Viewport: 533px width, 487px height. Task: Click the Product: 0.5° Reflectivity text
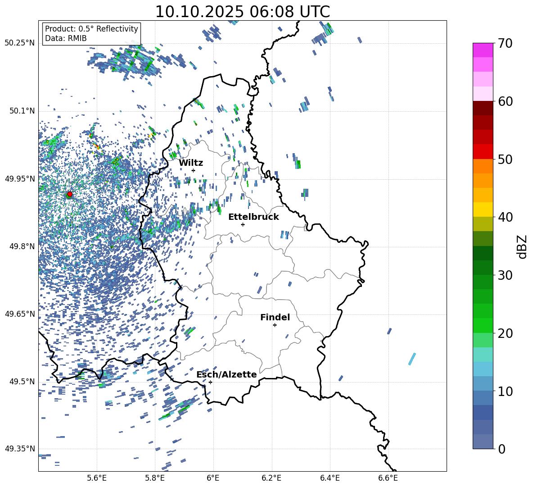coord(91,29)
